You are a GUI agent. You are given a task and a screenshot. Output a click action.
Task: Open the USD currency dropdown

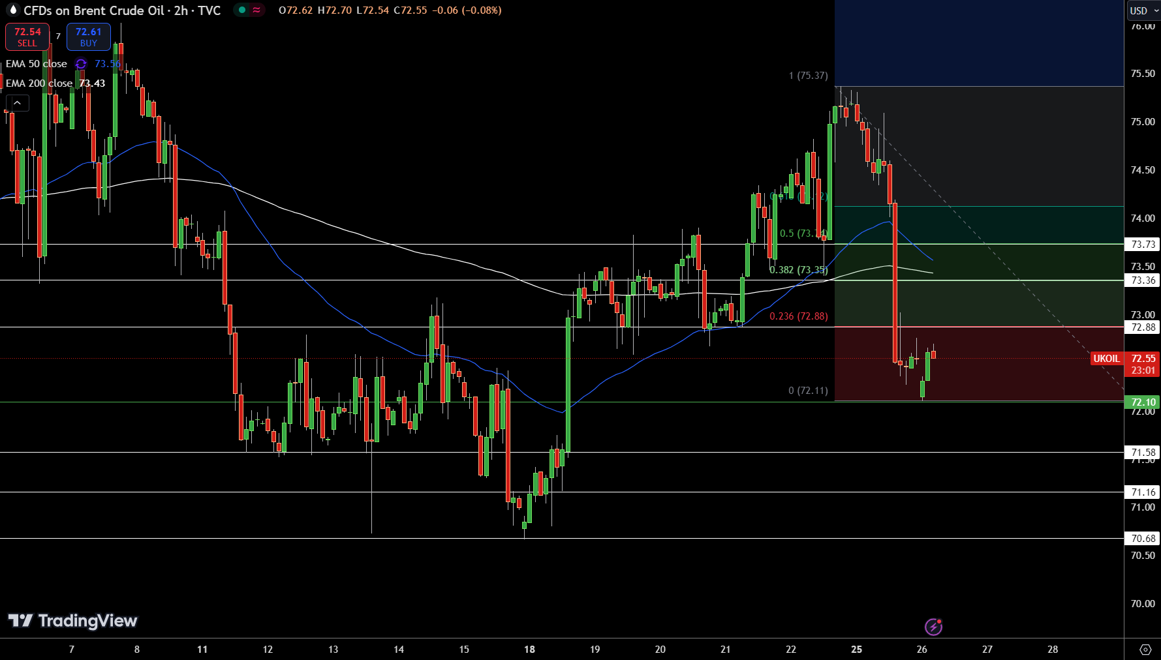1143,10
